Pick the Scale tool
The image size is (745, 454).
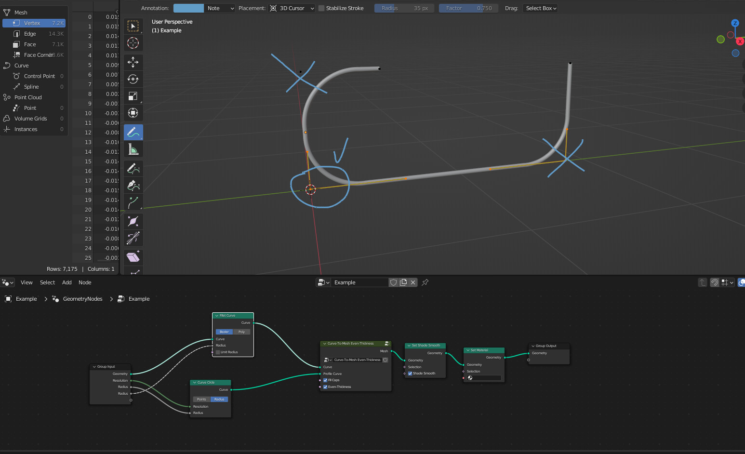133,96
